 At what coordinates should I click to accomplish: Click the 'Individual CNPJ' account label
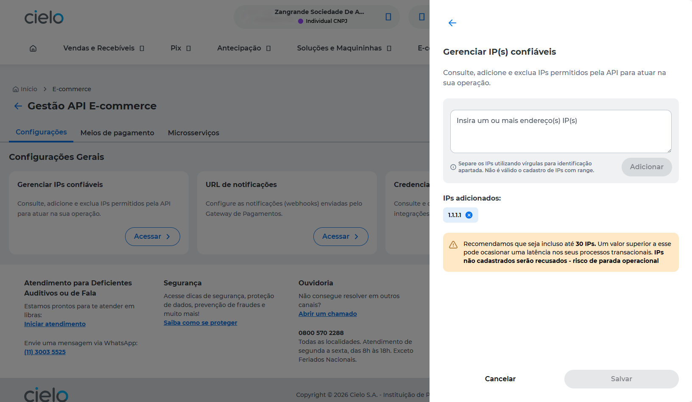[x=326, y=21]
